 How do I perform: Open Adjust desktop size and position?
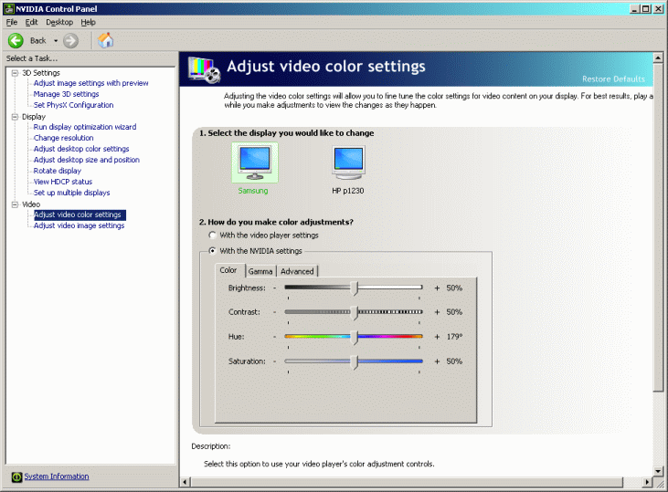[x=87, y=160]
